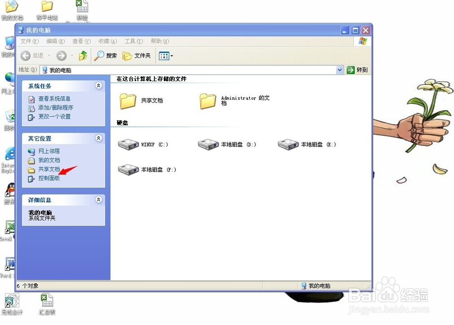Click the Forward arrow button
The height and width of the screenshot is (325, 454).
tap(61, 55)
